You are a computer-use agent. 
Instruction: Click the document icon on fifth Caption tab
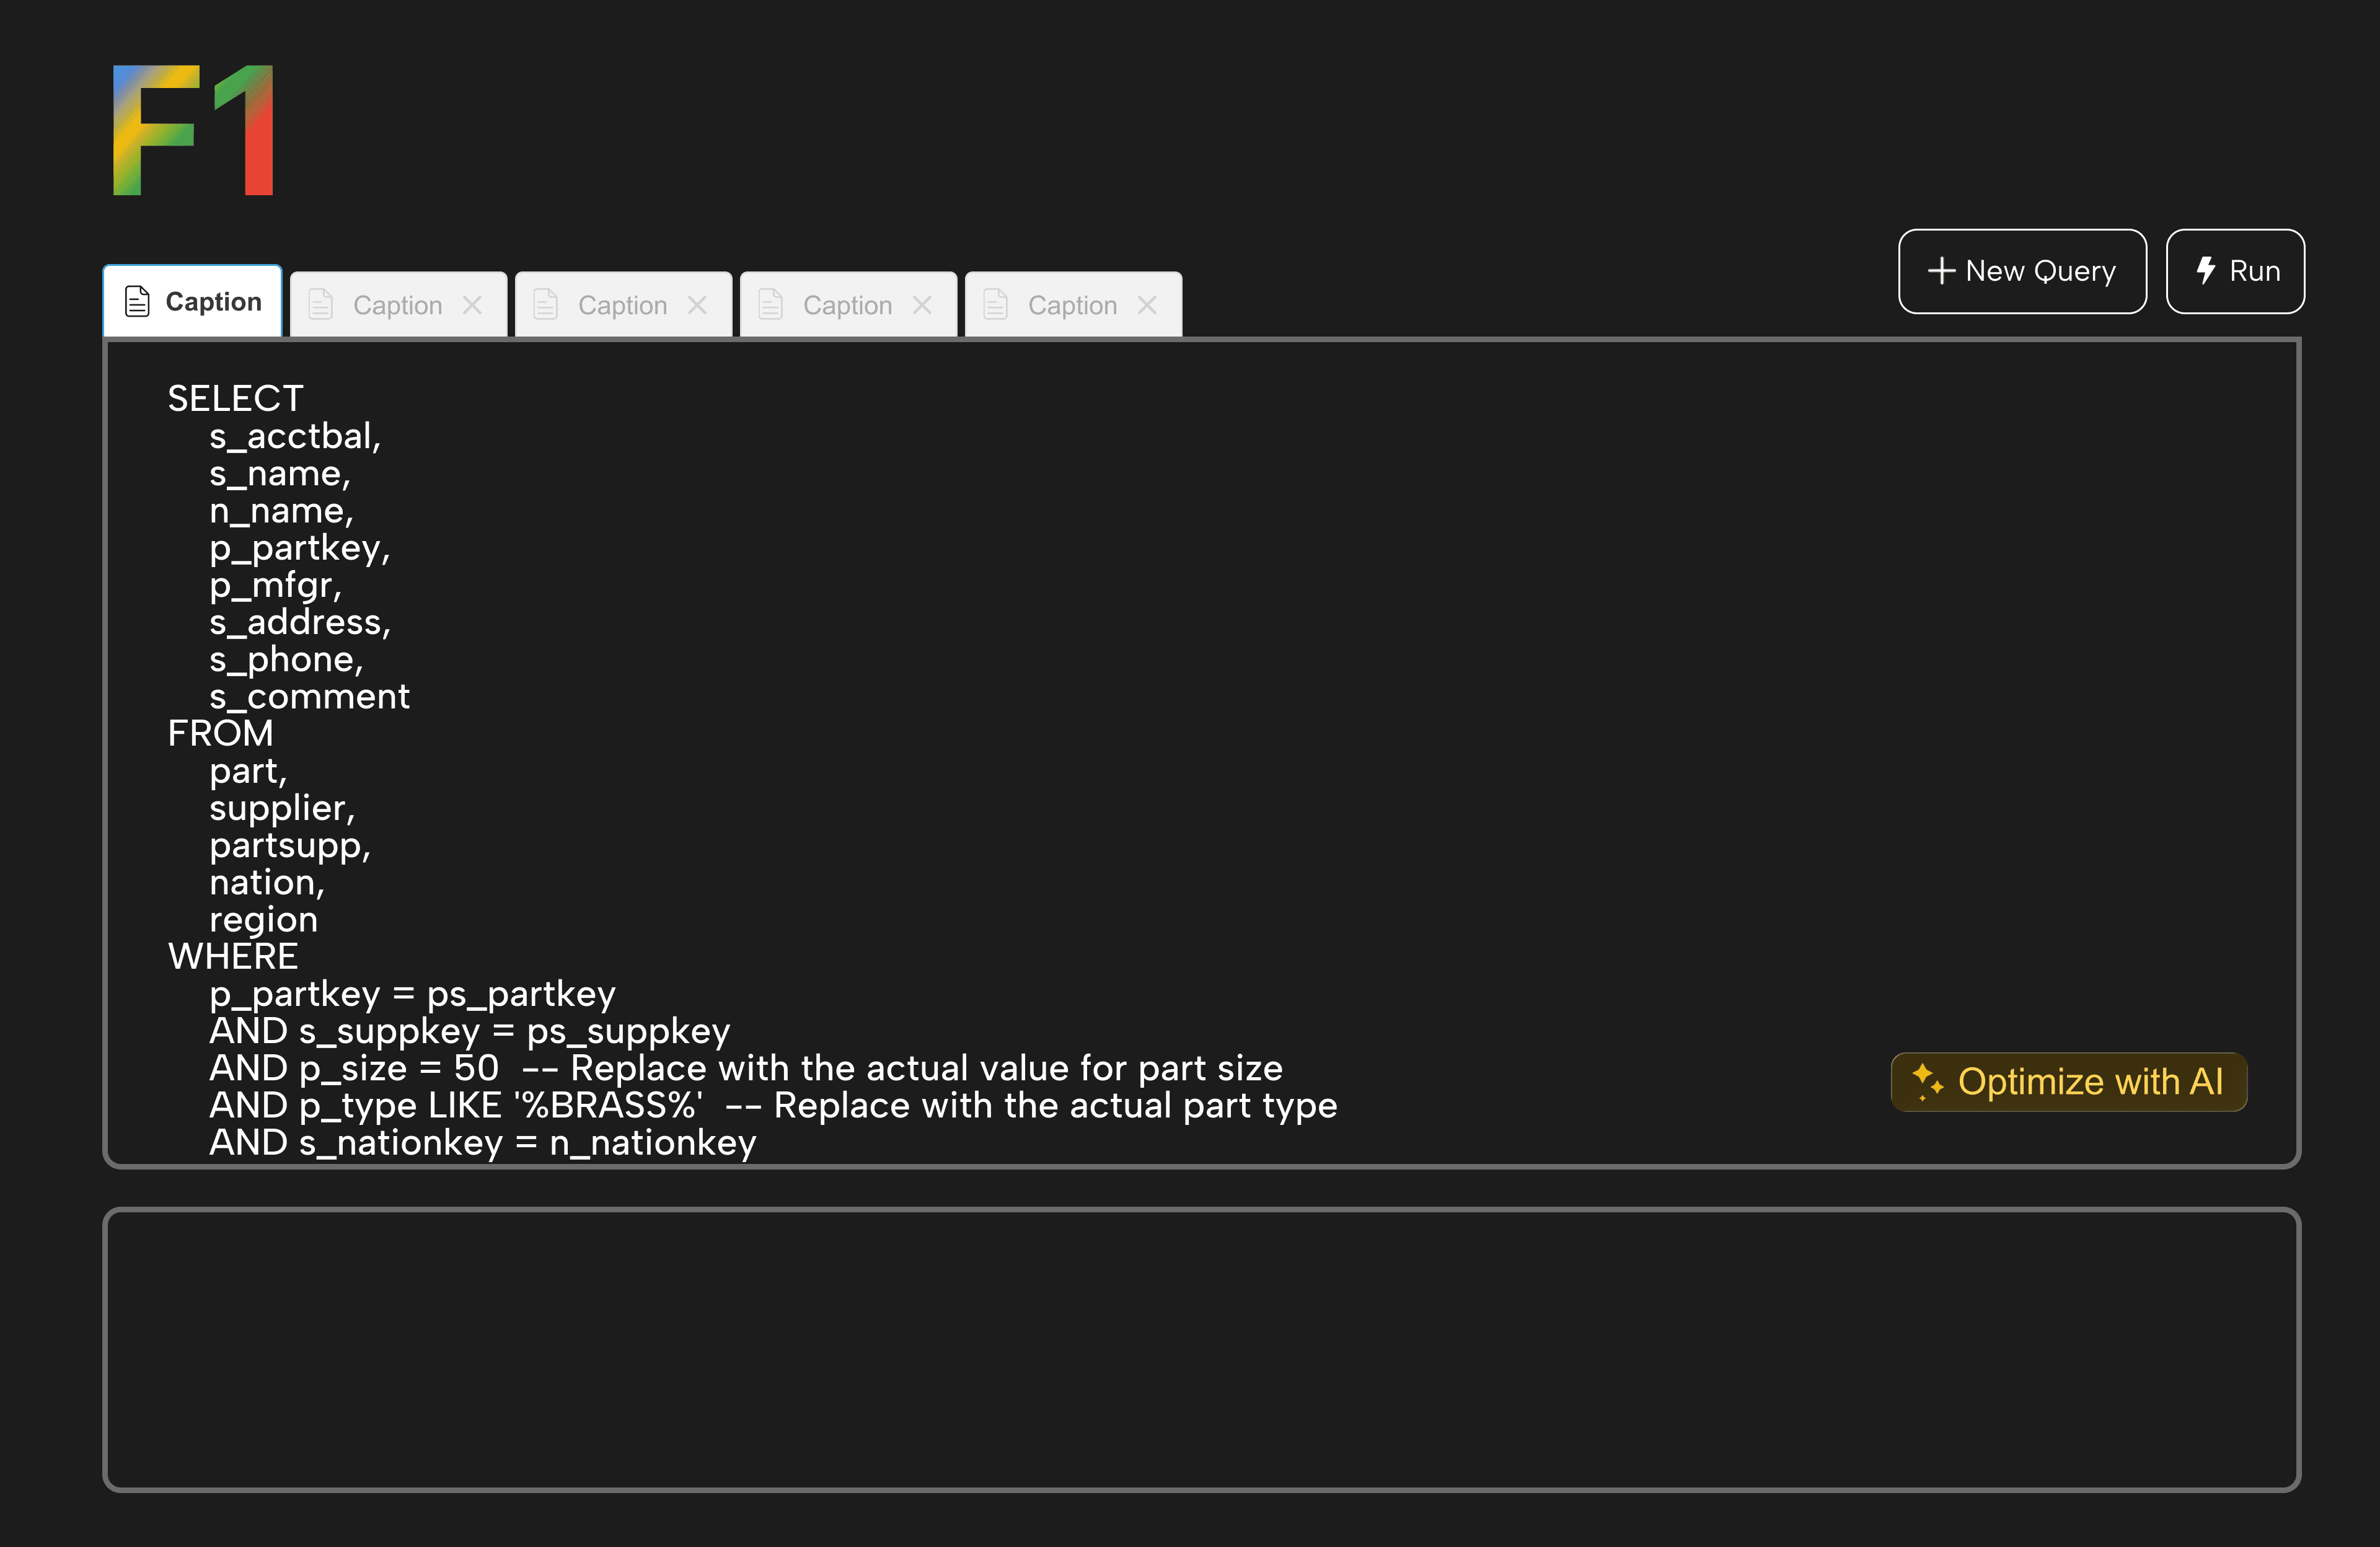click(995, 304)
